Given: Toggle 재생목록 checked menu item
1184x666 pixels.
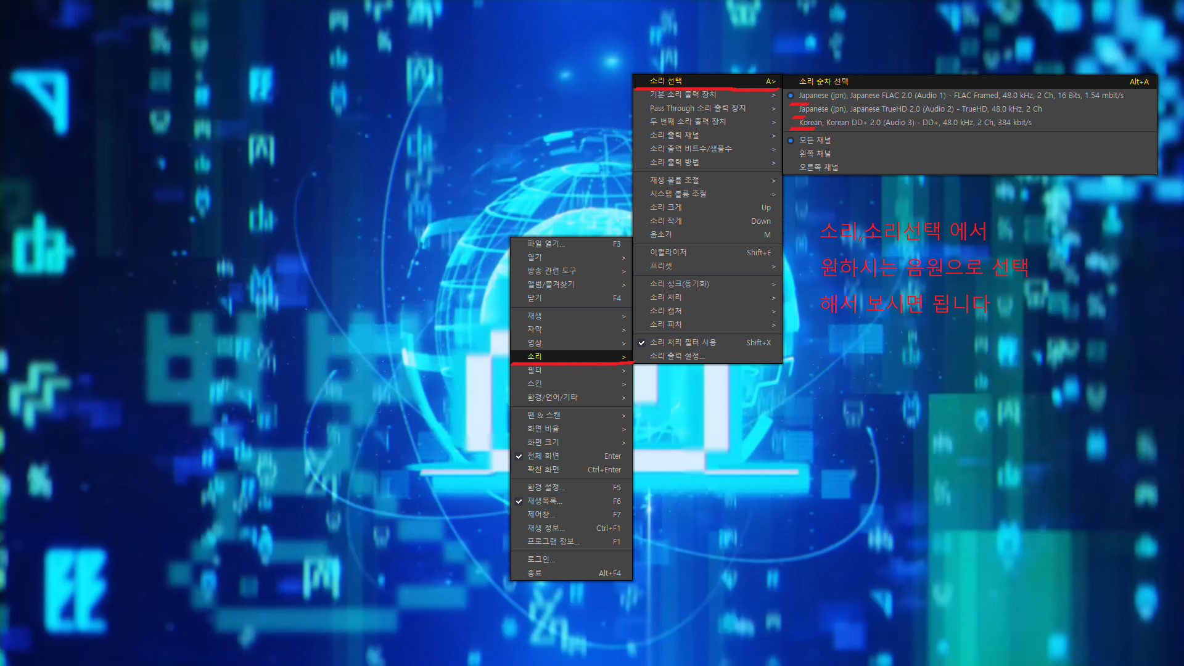Looking at the screenshot, I should click(544, 501).
